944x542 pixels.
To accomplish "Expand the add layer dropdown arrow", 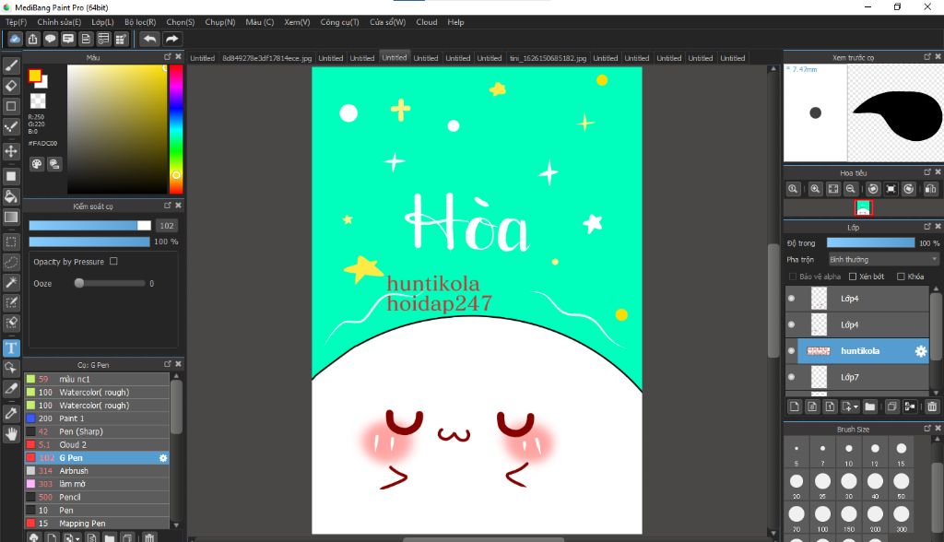I will pyautogui.click(x=857, y=406).
